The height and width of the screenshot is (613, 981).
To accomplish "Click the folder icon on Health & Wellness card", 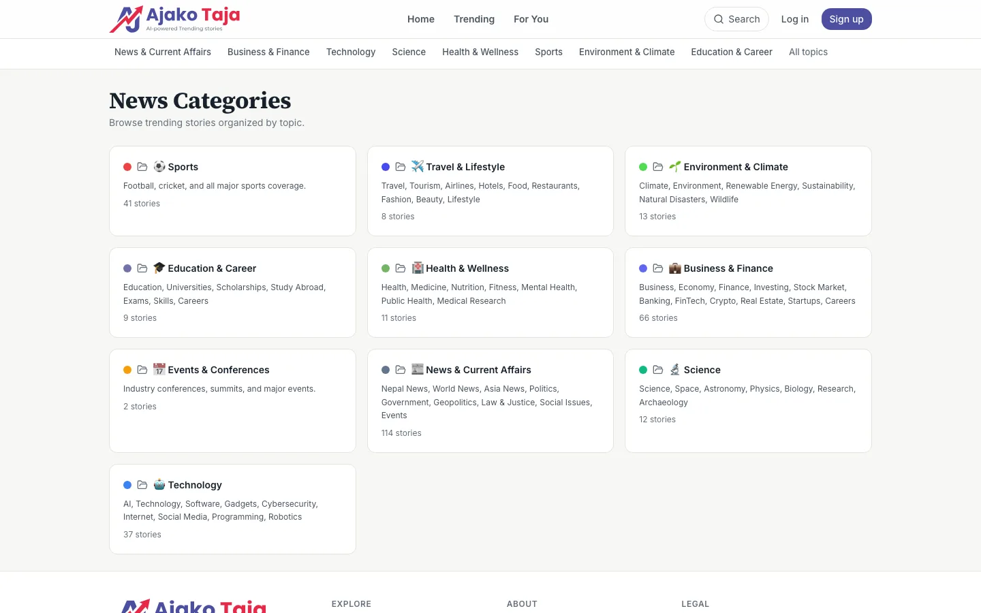I will [401, 268].
